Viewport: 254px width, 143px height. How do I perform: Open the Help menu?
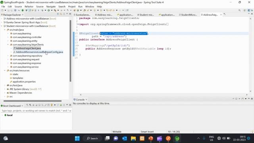point(99,7)
